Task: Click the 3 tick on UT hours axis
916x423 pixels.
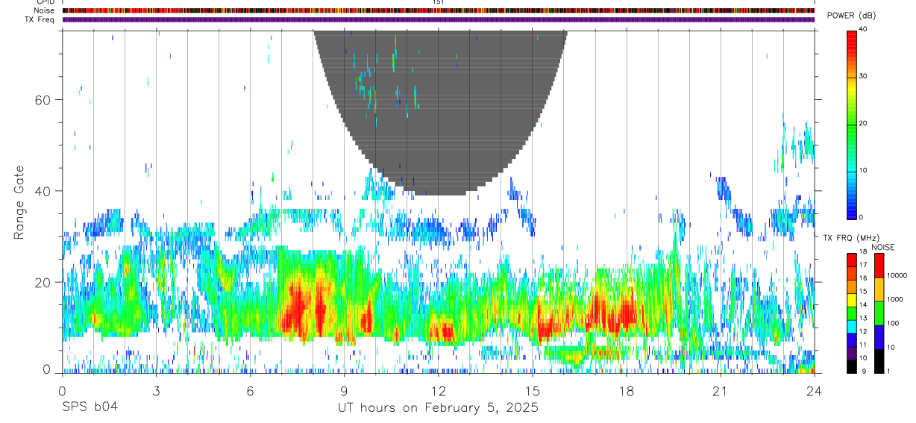Action: (x=156, y=391)
